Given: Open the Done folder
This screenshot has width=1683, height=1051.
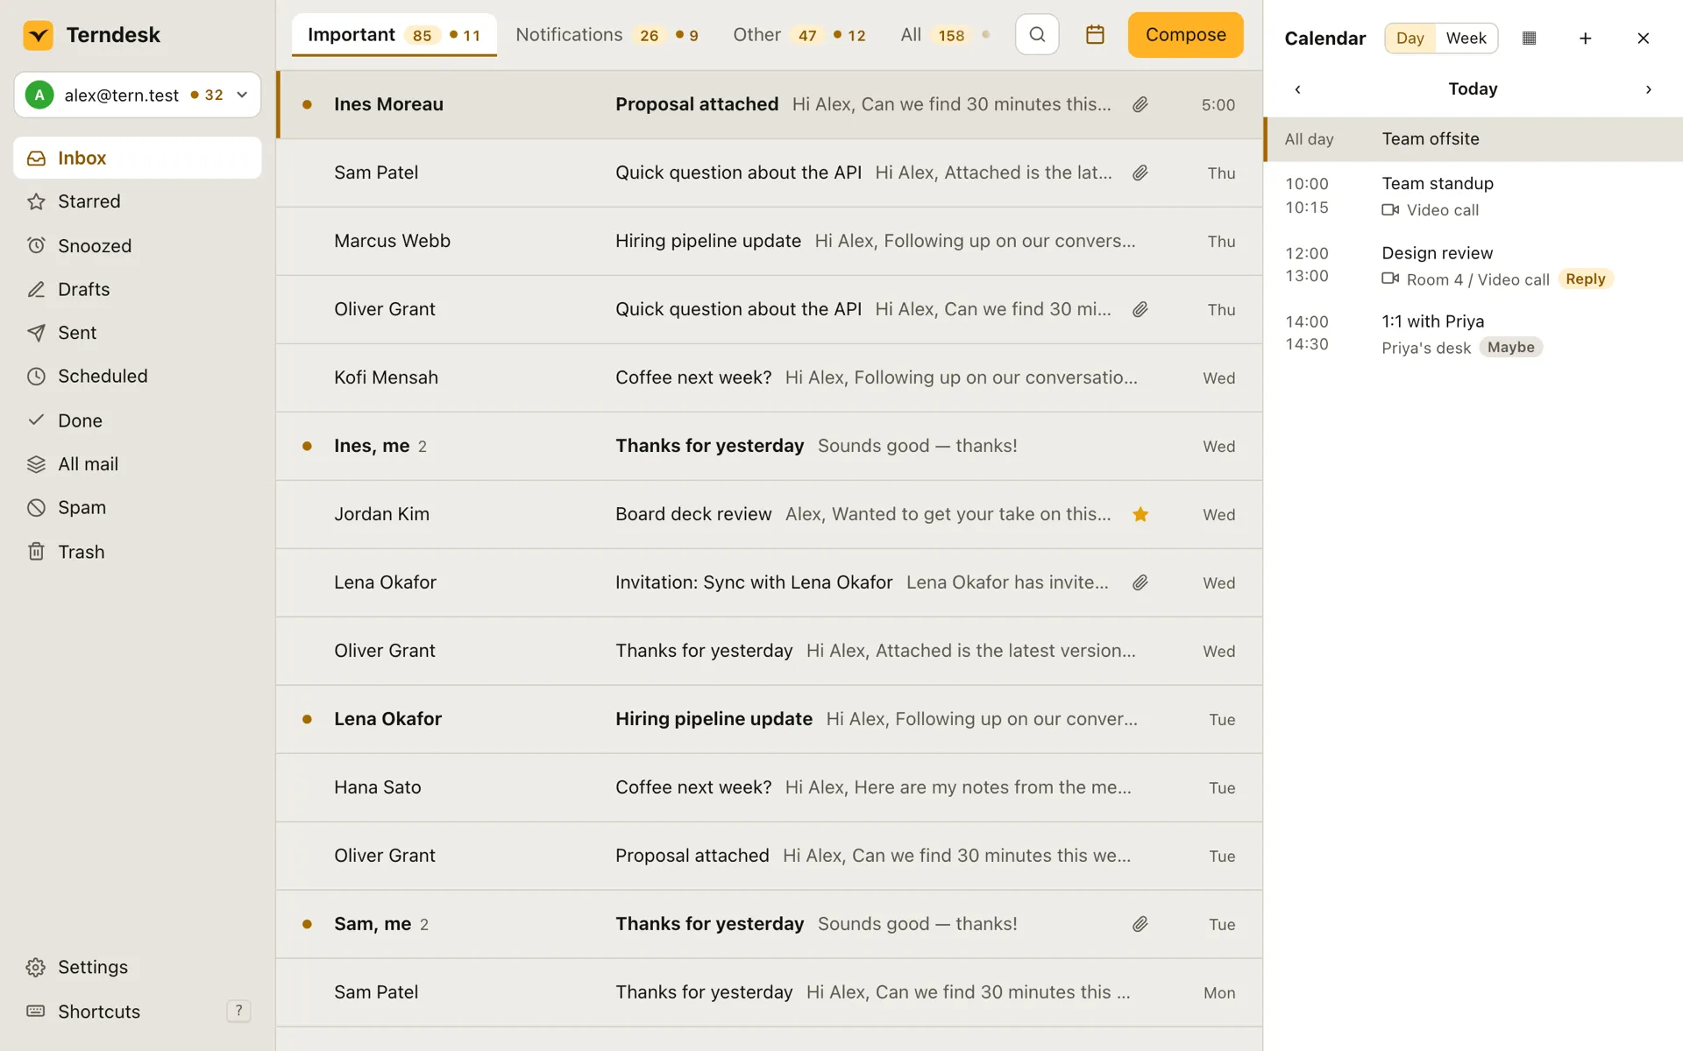Looking at the screenshot, I should [x=138, y=420].
